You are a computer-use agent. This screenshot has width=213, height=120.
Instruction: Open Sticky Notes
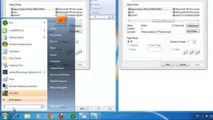coord(24,58)
